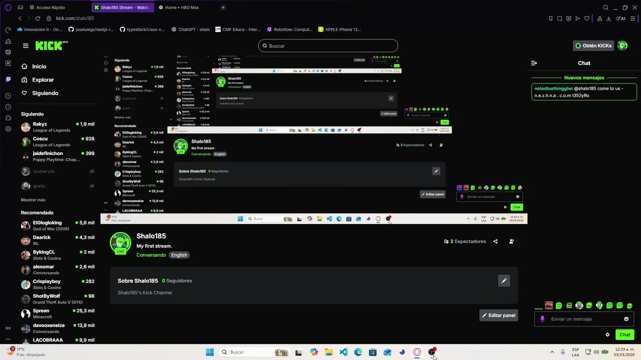This screenshot has width=641, height=360.
Task: Click the heart bookmark icon in address bar
Action: point(586,18)
